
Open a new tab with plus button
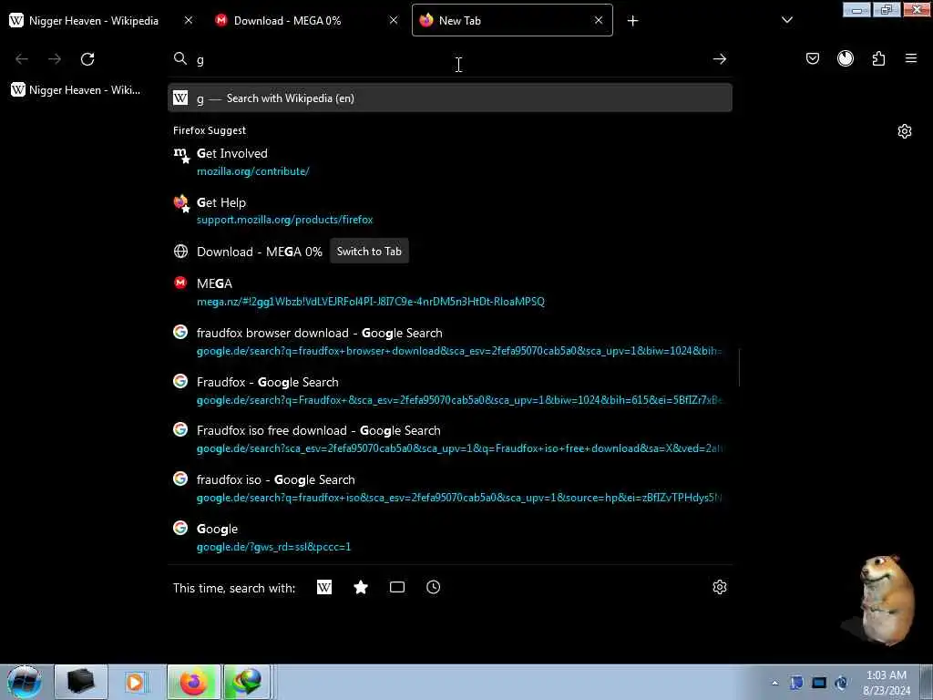point(632,21)
